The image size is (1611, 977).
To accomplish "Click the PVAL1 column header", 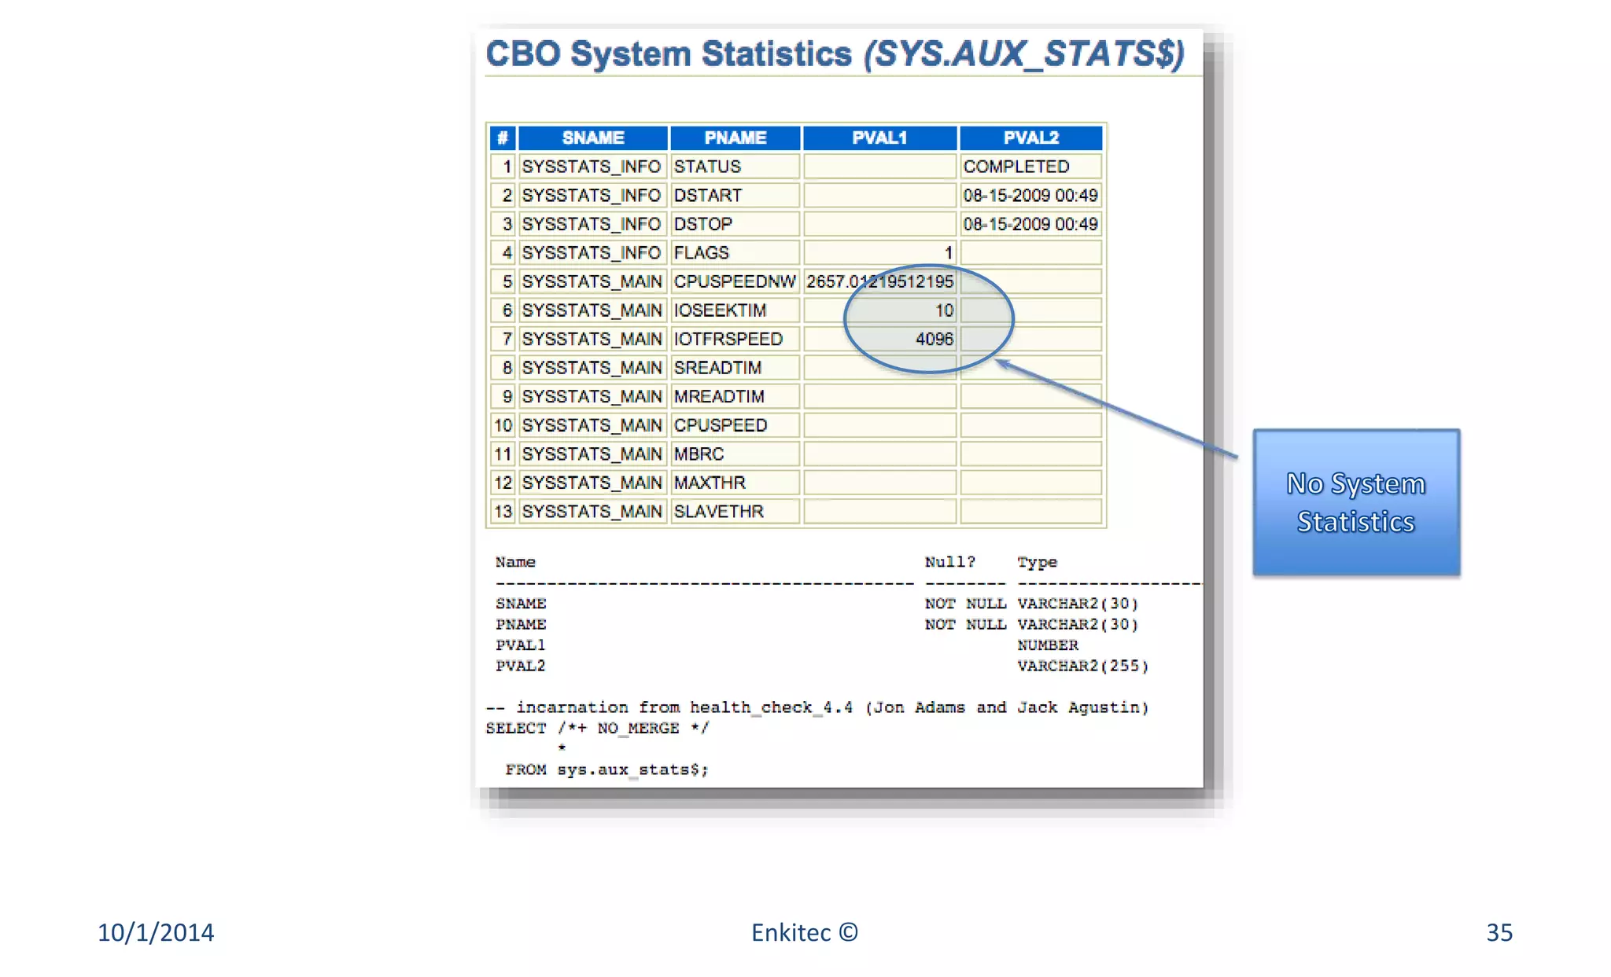I will pyautogui.click(x=879, y=138).
